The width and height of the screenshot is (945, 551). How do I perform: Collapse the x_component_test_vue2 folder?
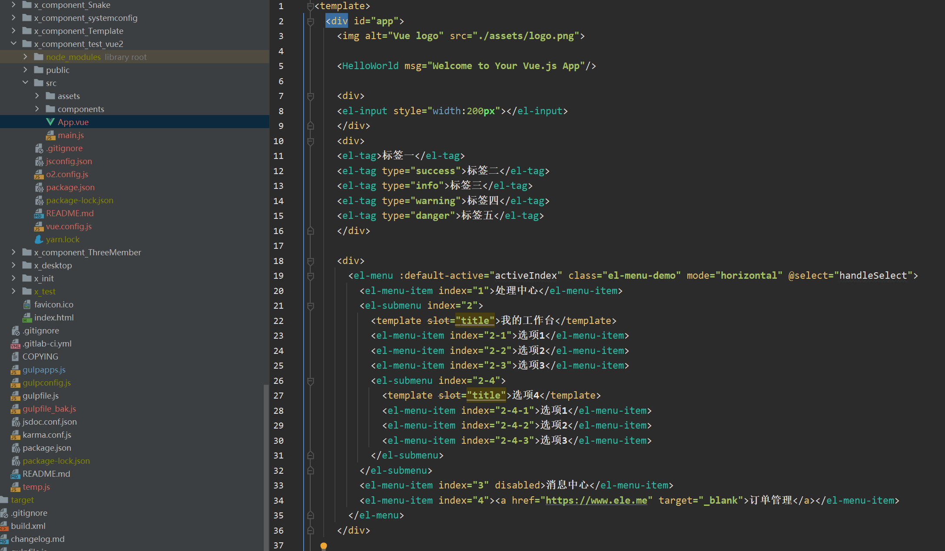pos(13,43)
